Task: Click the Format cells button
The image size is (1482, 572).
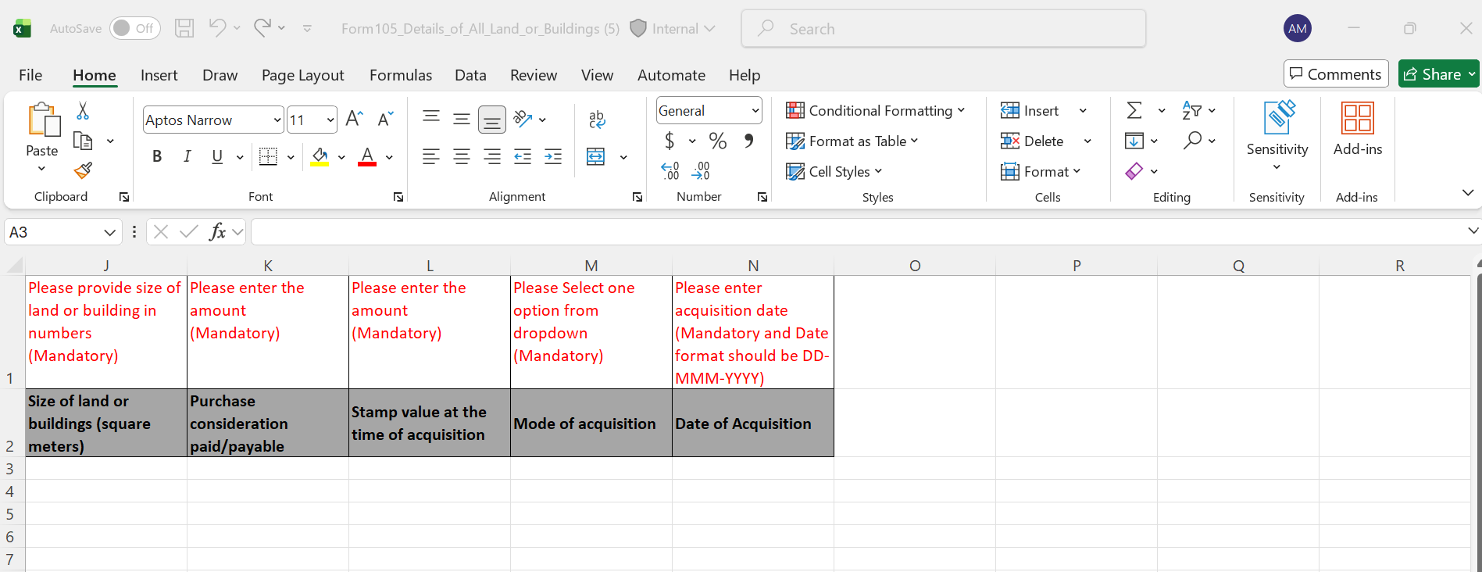Action: coord(1041,171)
